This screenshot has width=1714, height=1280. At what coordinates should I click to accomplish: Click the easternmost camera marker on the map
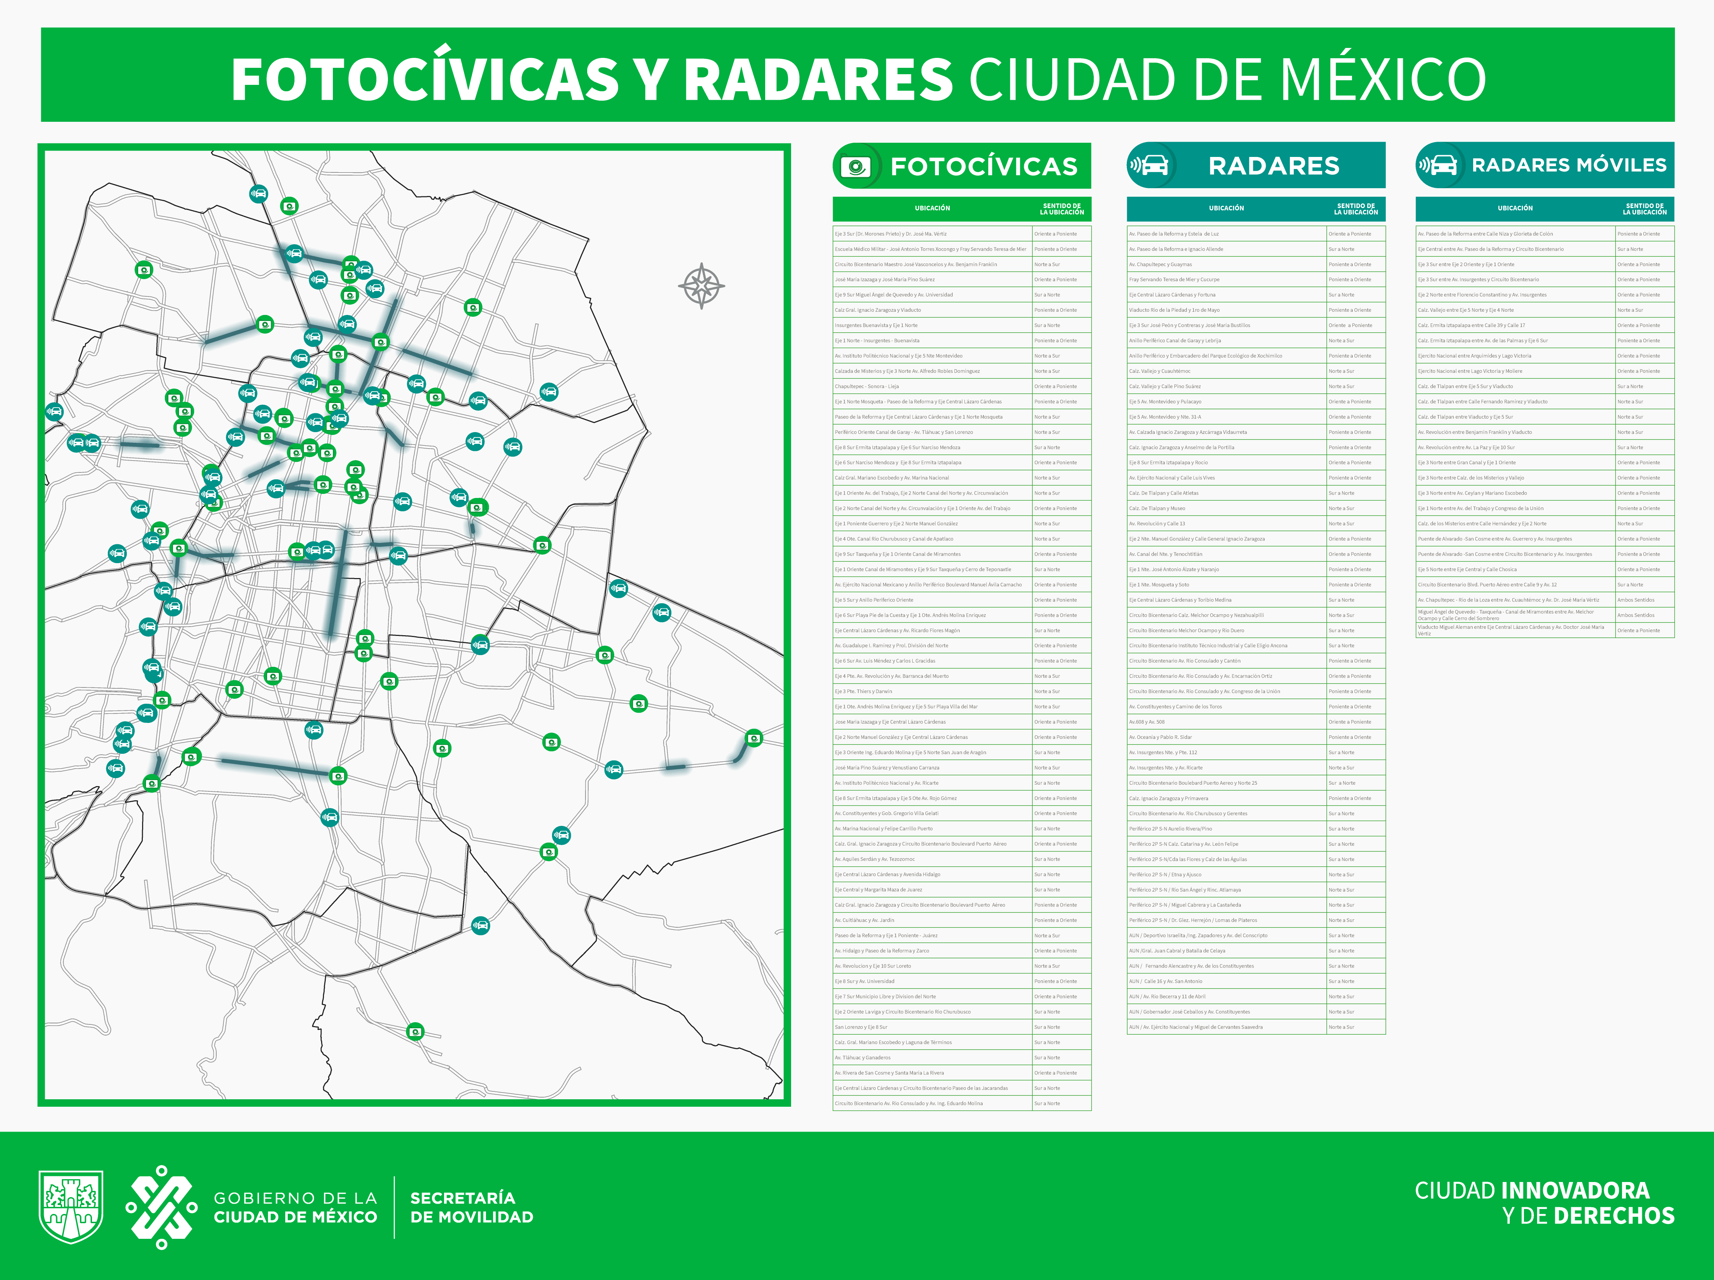pyautogui.click(x=753, y=737)
